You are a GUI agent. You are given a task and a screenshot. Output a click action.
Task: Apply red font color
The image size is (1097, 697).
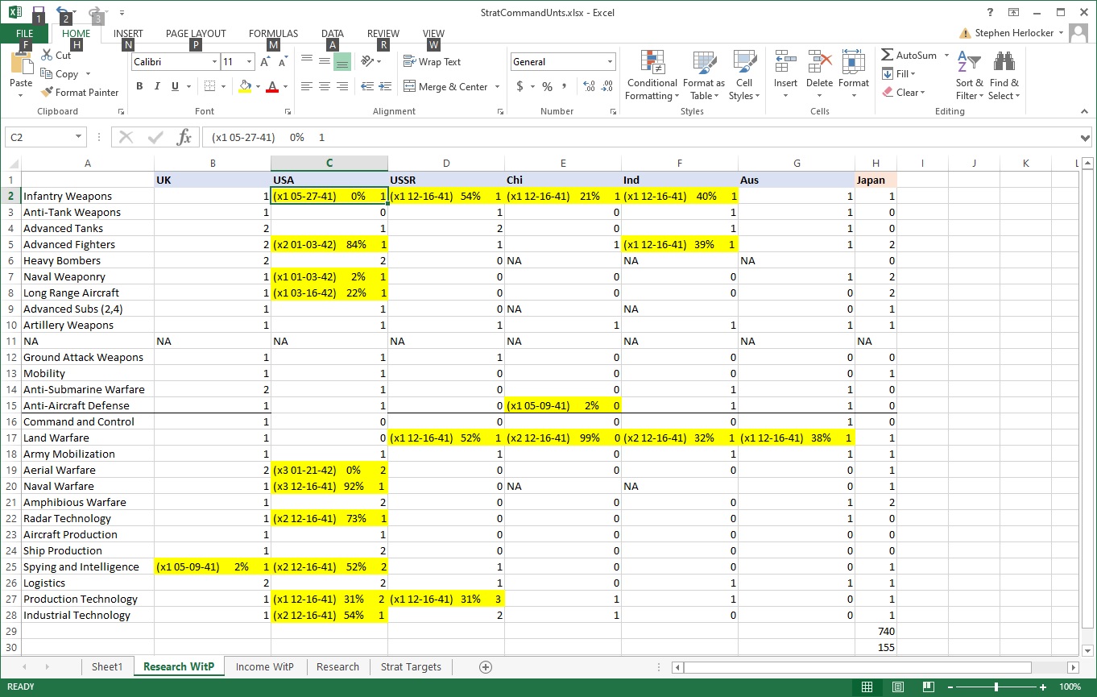tap(272, 87)
